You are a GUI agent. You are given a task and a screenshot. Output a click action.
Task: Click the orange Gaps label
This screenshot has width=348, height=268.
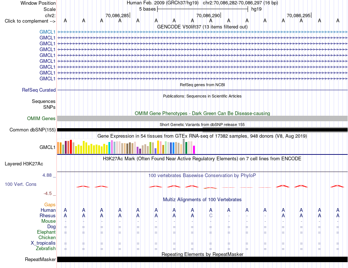pyautogui.click(x=50, y=205)
